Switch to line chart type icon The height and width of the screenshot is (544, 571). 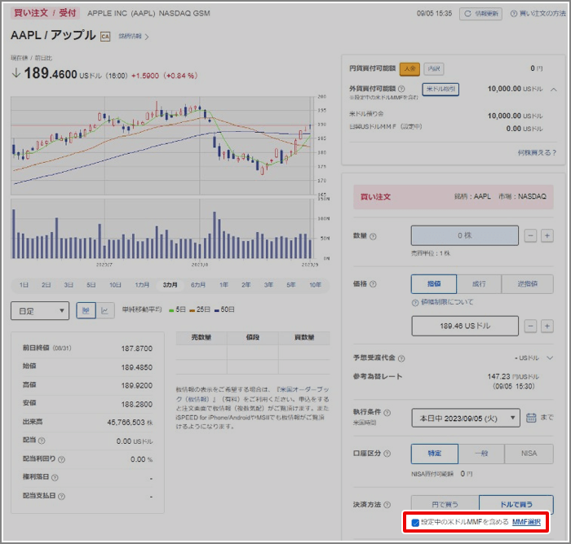(x=105, y=310)
